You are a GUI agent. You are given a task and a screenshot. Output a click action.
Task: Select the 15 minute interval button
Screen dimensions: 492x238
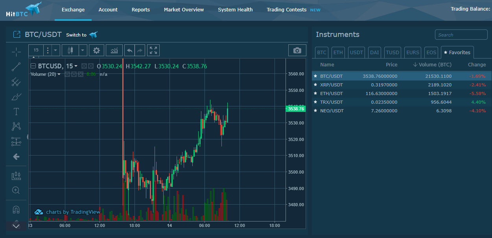36,50
